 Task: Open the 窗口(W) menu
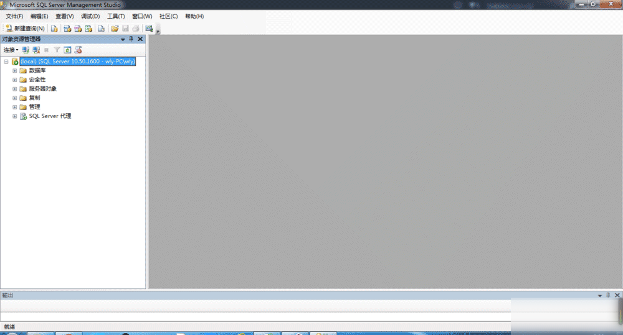(x=142, y=16)
